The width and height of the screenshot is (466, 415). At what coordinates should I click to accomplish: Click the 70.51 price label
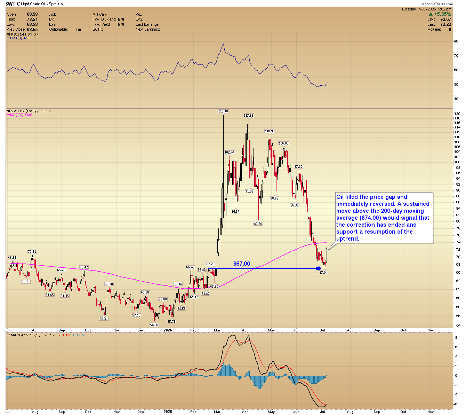[32, 252]
